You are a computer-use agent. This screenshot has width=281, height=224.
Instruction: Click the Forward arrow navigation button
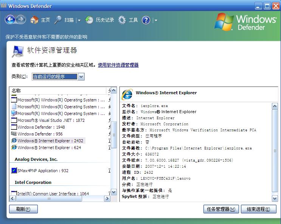point(21,20)
